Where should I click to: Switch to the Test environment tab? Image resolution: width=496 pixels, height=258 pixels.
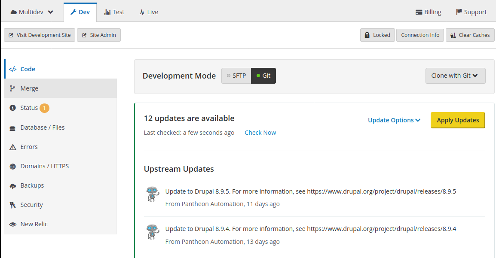click(114, 12)
